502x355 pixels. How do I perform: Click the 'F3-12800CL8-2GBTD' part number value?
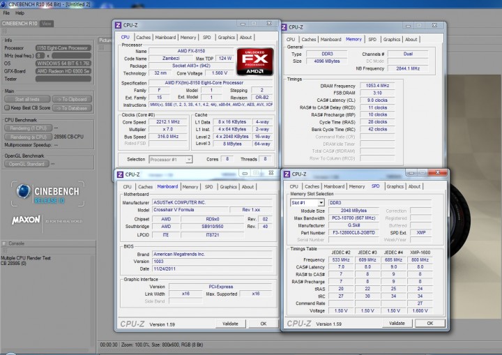(353, 233)
